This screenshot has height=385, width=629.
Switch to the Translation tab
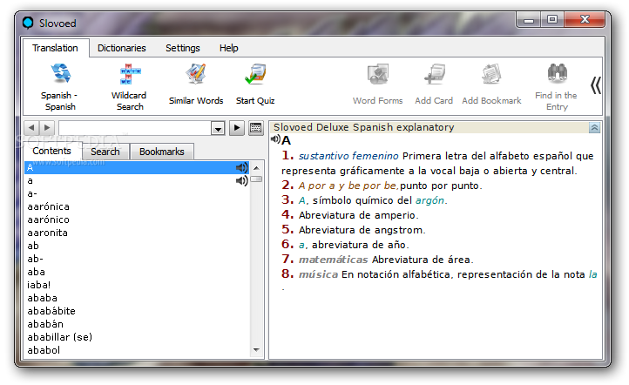pos(56,48)
